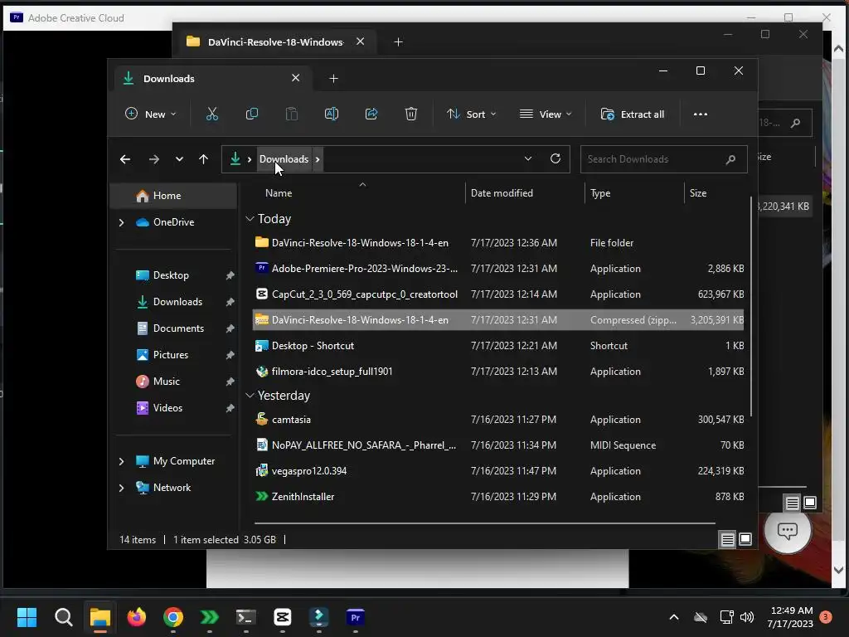Open the See more ellipsis menu
This screenshot has height=637, width=849.
pos(700,114)
